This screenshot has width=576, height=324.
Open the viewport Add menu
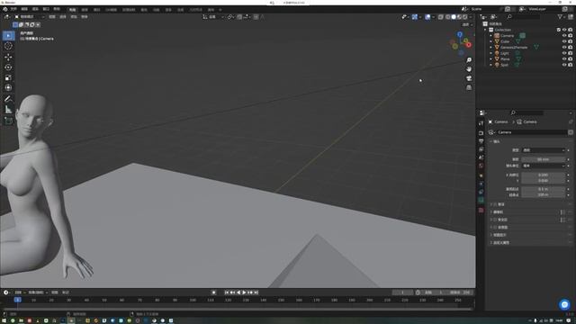(x=74, y=17)
